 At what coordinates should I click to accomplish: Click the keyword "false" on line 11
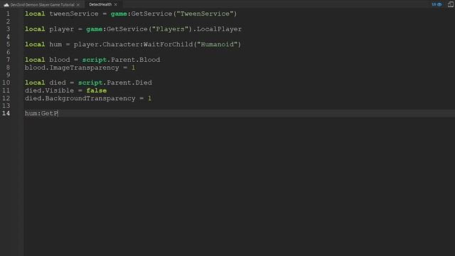pos(97,90)
